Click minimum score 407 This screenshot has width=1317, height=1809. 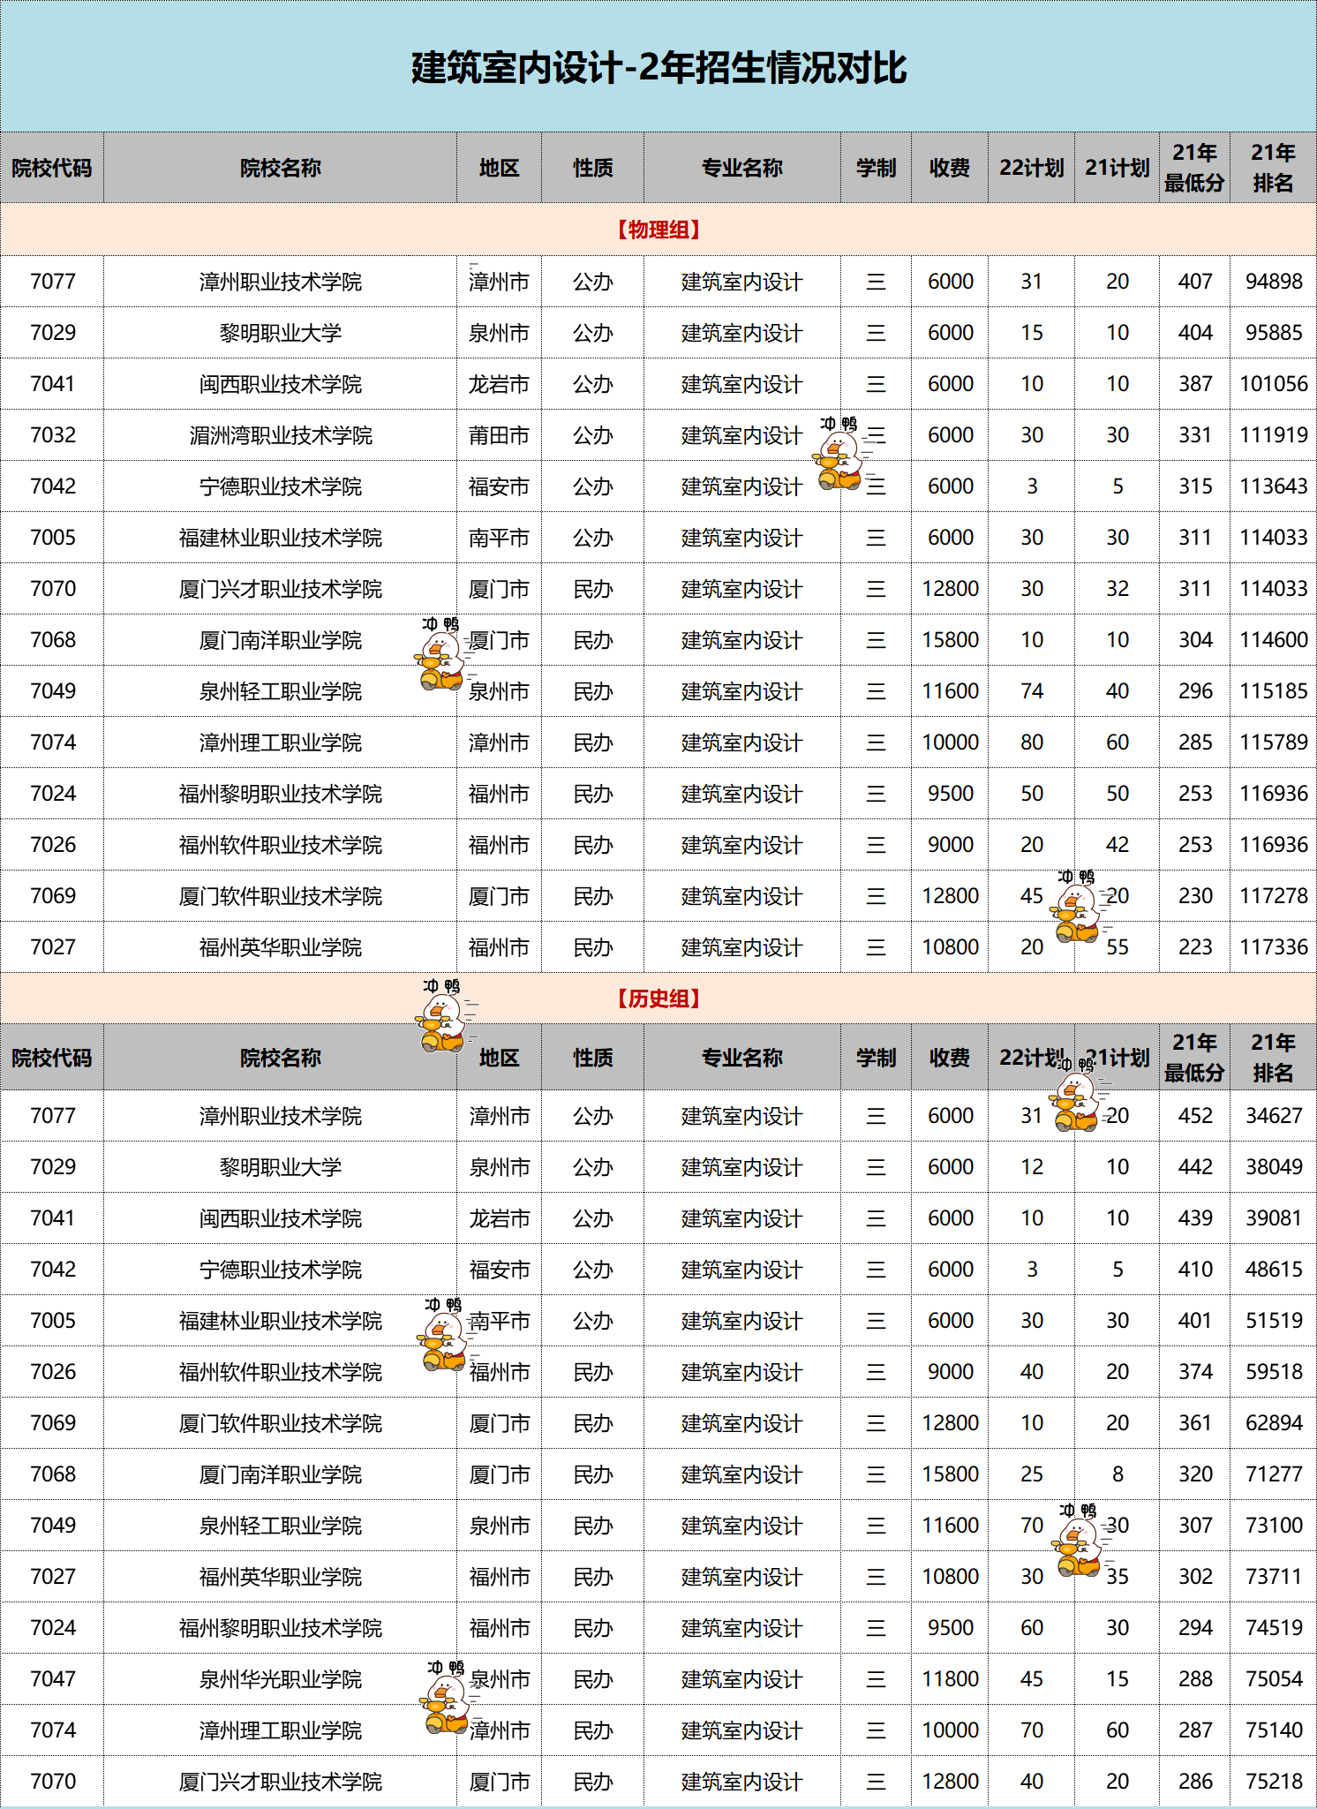click(x=1195, y=282)
